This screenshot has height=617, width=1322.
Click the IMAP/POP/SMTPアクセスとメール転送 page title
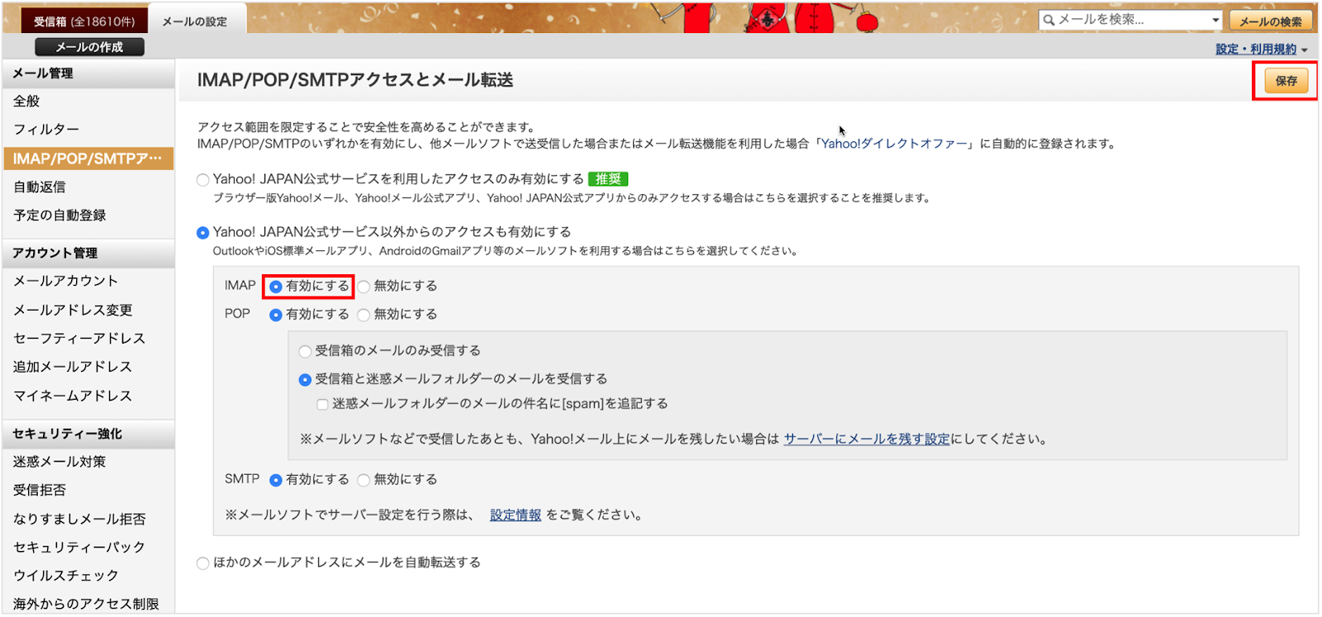pyautogui.click(x=355, y=80)
